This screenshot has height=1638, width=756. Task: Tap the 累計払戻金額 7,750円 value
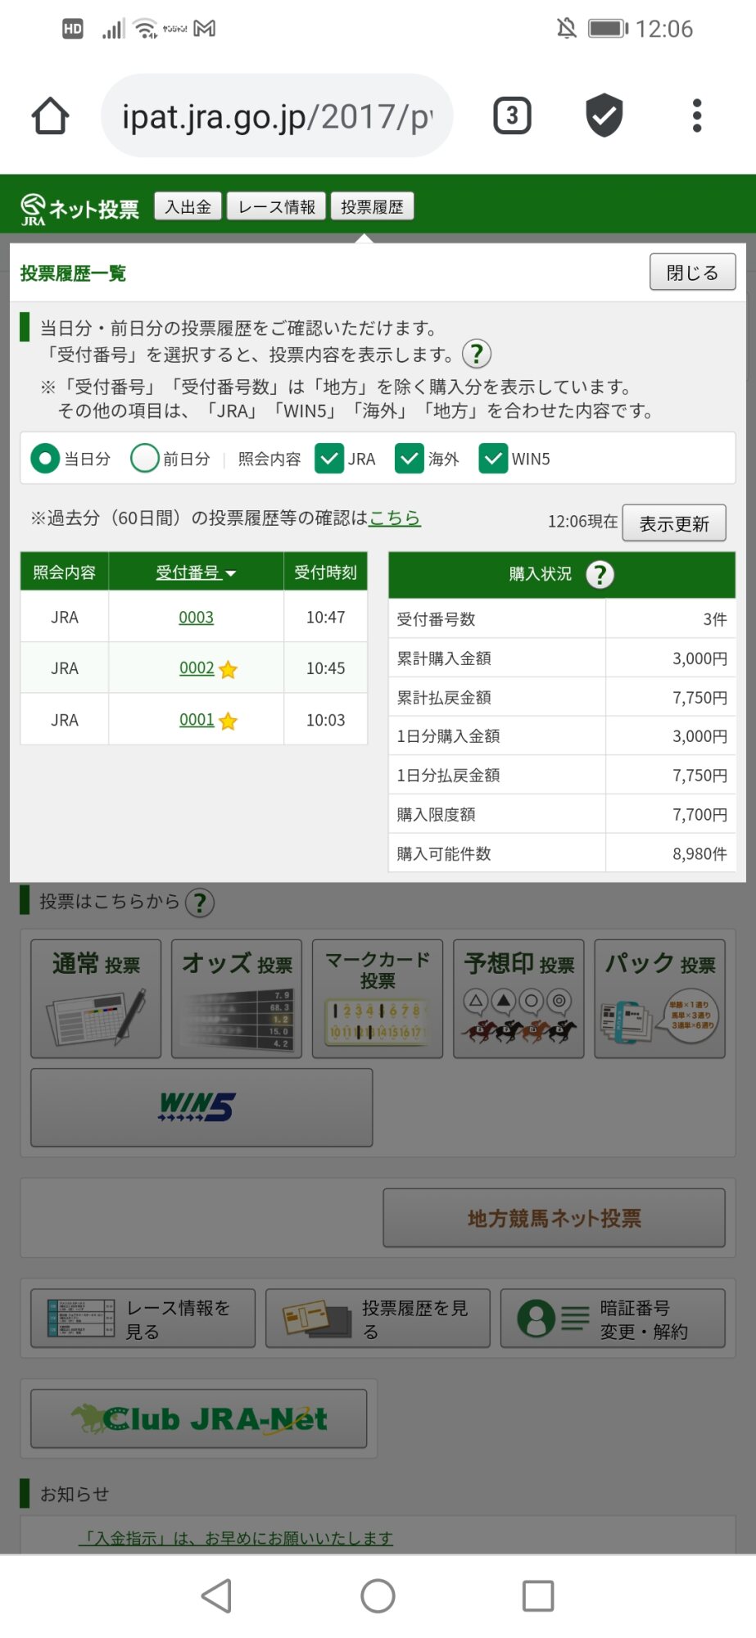tap(700, 698)
